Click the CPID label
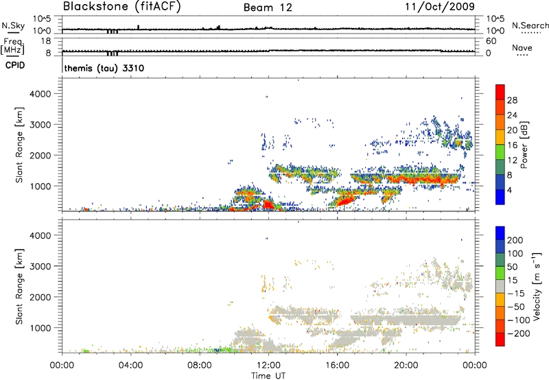 [x=15, y=65]
